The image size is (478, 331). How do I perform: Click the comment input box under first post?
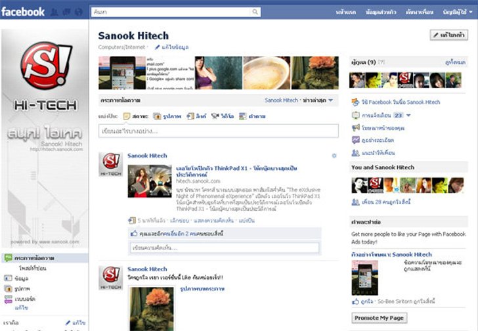(x=225, y=248)
